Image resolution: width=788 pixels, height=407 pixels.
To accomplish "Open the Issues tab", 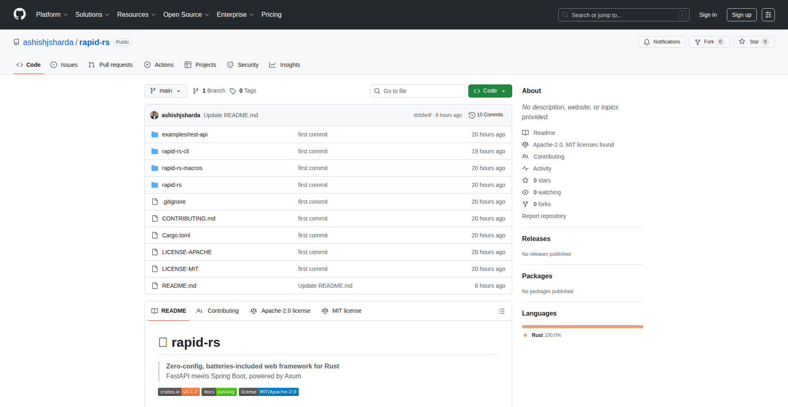I will pyautogui.click(x=64, y=65).
